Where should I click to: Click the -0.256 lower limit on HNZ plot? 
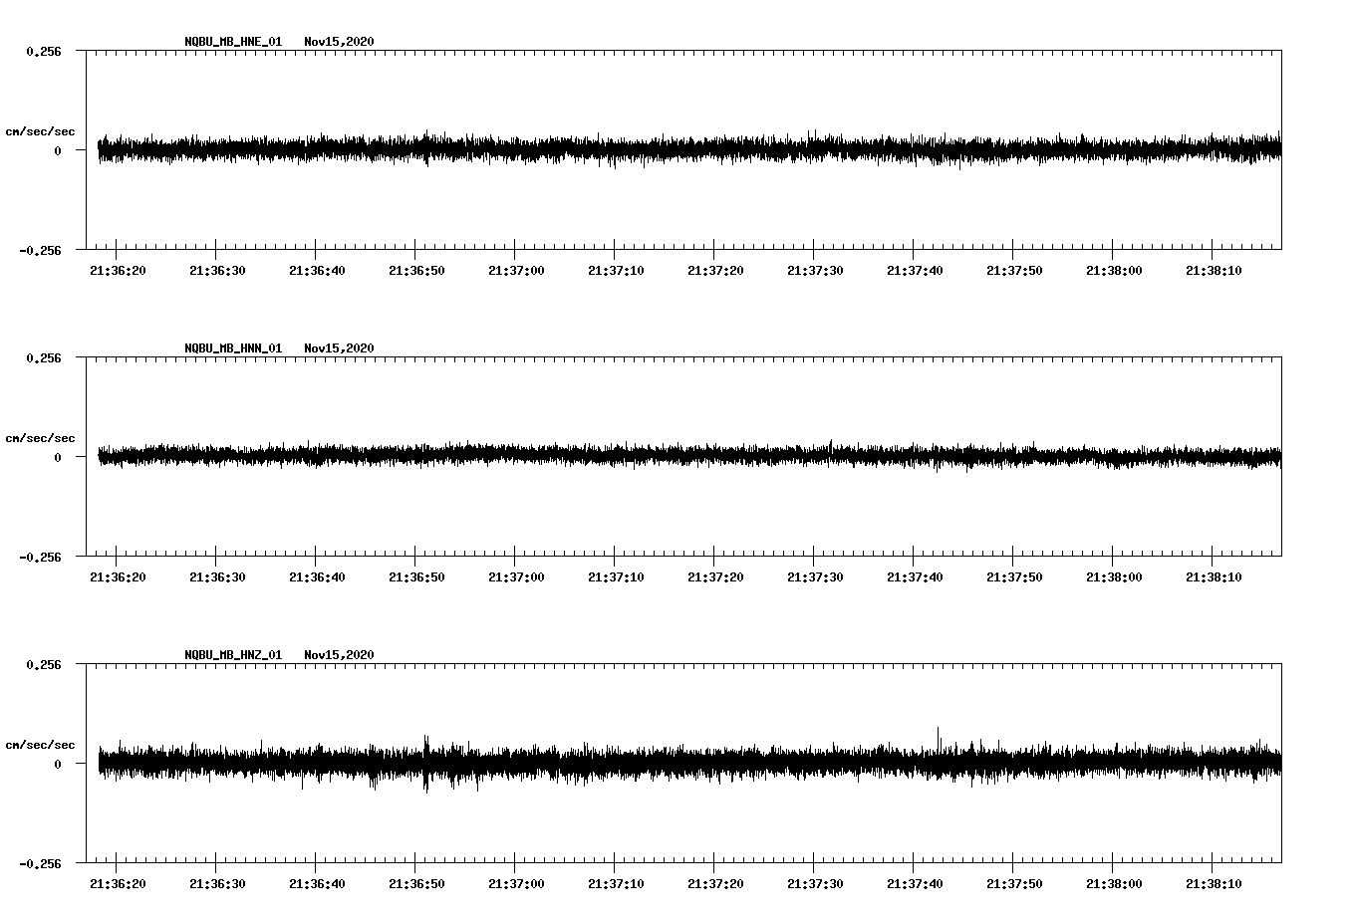tap(43, 865)
